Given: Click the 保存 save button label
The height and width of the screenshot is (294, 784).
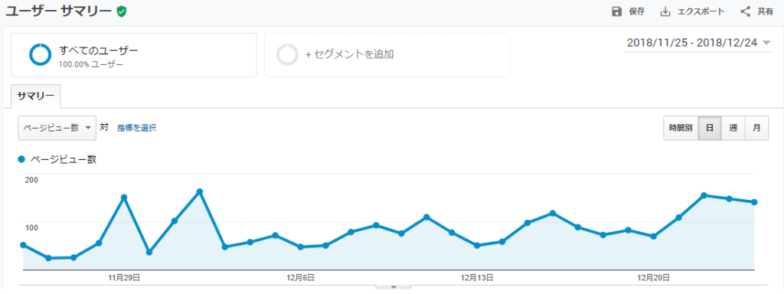Looking at the screenshot, I should pyautogui.click(x=636, y=11).
